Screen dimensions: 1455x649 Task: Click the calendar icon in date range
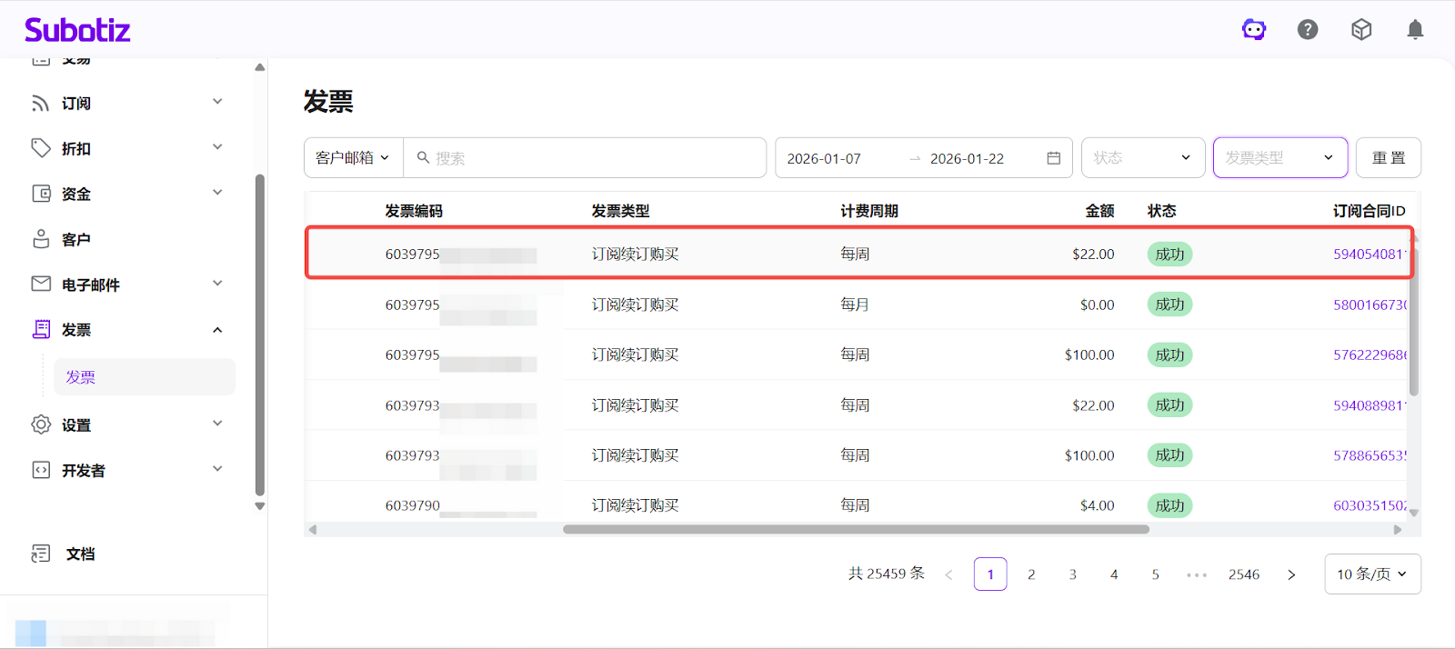click(x=1054, y=158)
